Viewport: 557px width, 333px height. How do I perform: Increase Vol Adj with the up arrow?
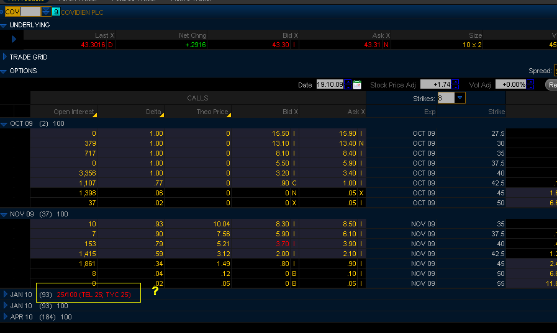(530, 82)
